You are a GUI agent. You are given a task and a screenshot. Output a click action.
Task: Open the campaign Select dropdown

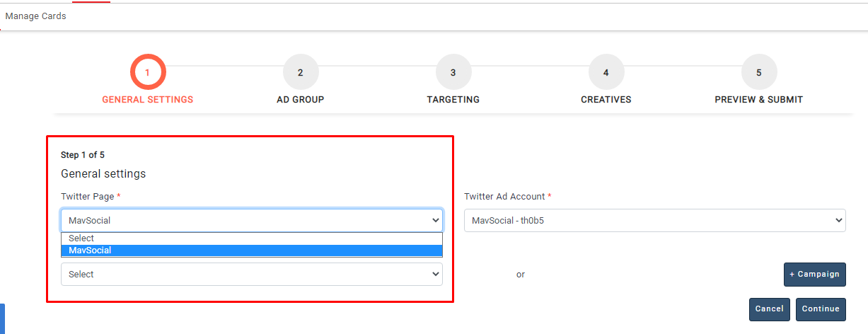[251, 275]
